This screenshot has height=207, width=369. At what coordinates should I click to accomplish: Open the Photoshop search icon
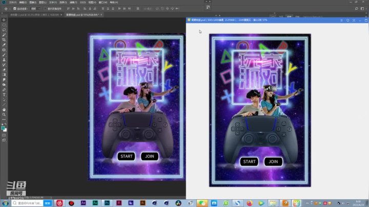click(357, 9)
